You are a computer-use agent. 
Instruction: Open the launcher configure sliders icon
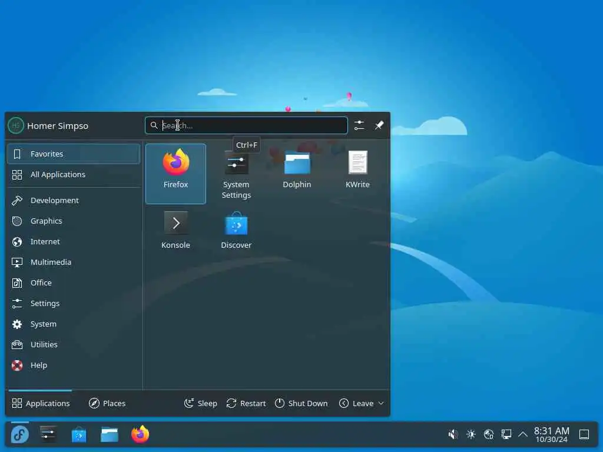[x=359, y=125]
